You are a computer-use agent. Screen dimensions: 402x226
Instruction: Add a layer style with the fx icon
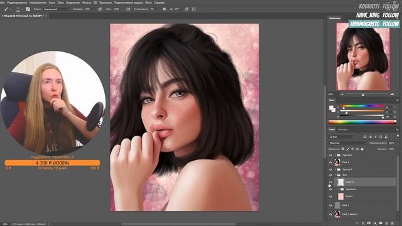click(x=363, y=223)
